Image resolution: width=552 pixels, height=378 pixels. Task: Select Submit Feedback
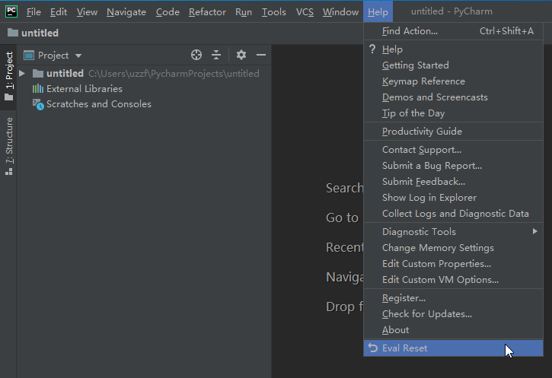(454, 182)
